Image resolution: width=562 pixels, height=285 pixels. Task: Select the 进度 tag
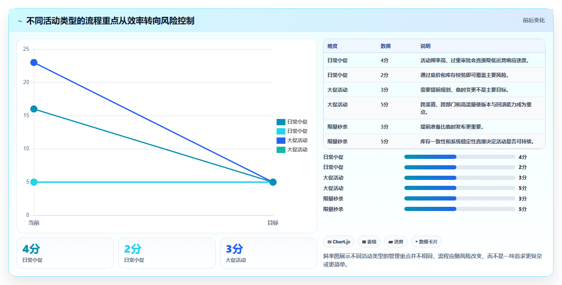(396, 242)
